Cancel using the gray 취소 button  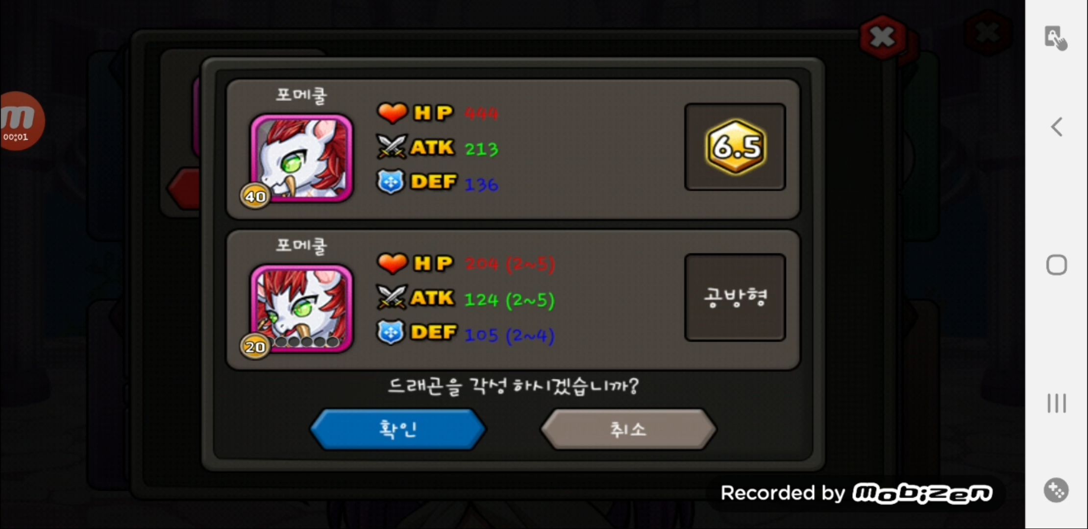[x=628, y=430]
